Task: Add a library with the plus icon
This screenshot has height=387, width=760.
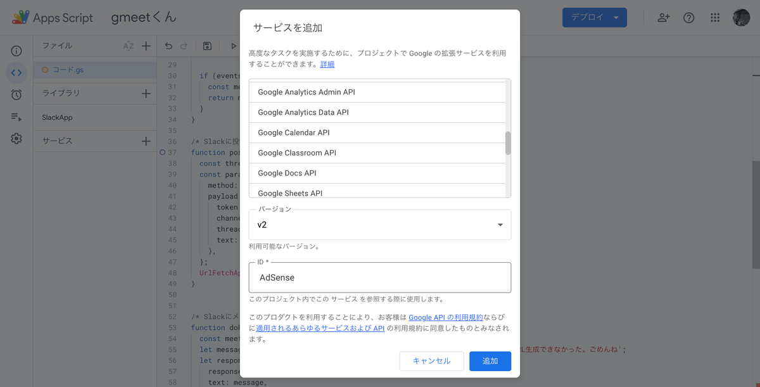Action: pyautogui.click(x=146, y=94)
